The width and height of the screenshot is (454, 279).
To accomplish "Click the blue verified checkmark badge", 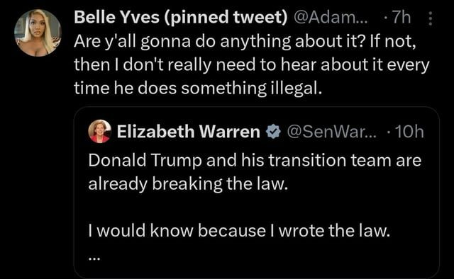I will pyautogui.click(x=274, y=132).
